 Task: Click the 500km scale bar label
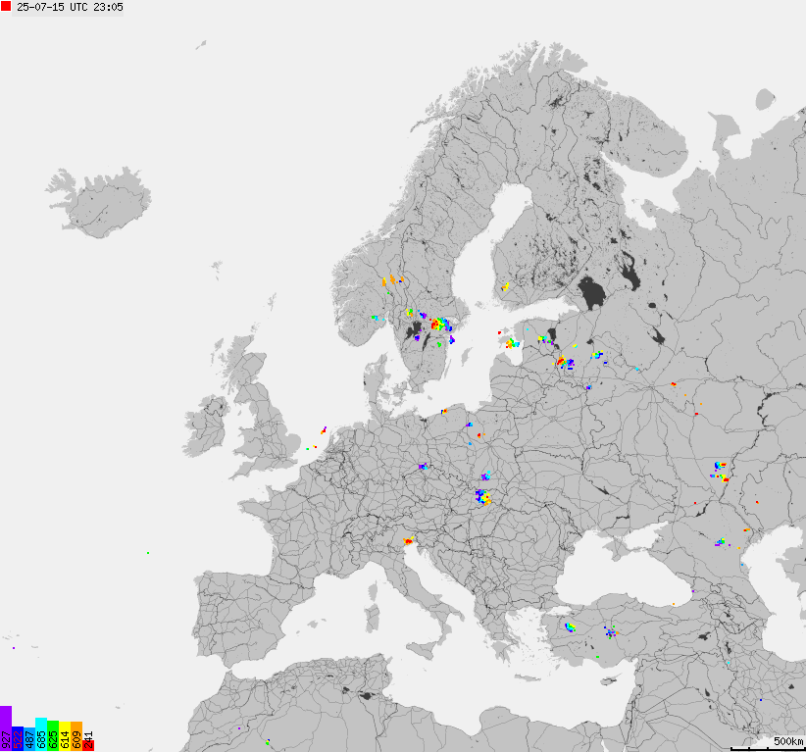788,741
